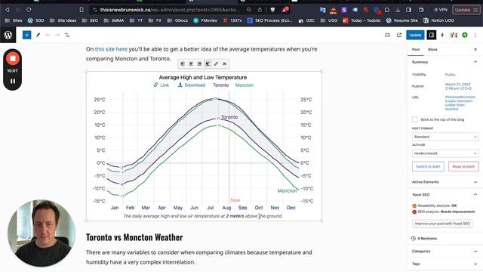Open the browser downloads icon

(x=398, y=10)
